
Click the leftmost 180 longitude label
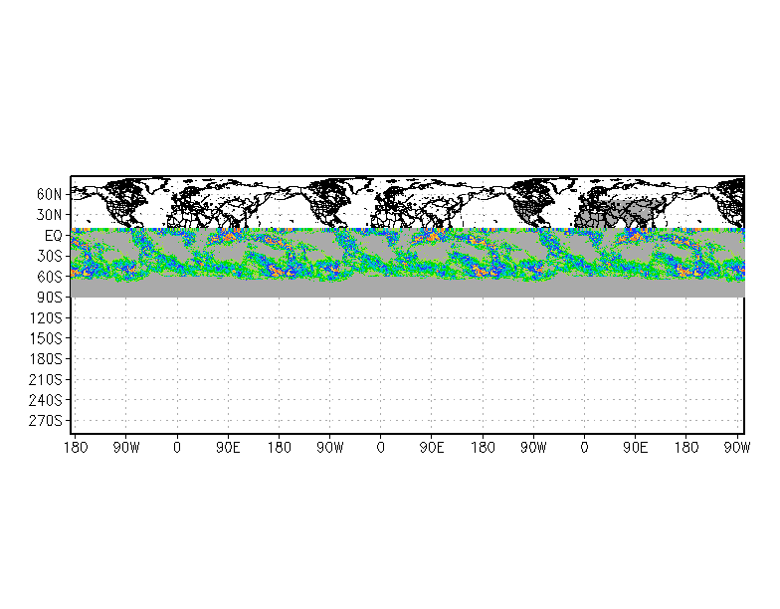pyautogui.click(x=76, y=448)
